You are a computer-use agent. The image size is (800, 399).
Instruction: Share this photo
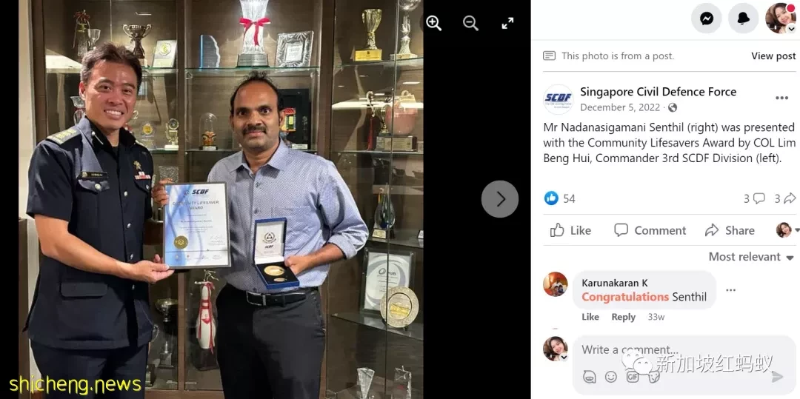coord(729,230)
